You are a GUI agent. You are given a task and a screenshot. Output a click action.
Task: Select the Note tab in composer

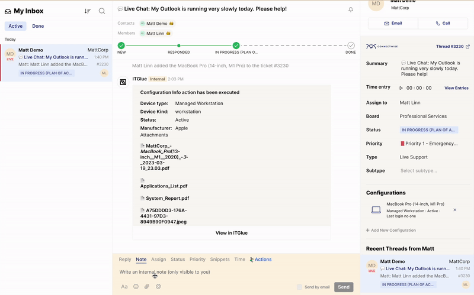click(x=141, y=260)
